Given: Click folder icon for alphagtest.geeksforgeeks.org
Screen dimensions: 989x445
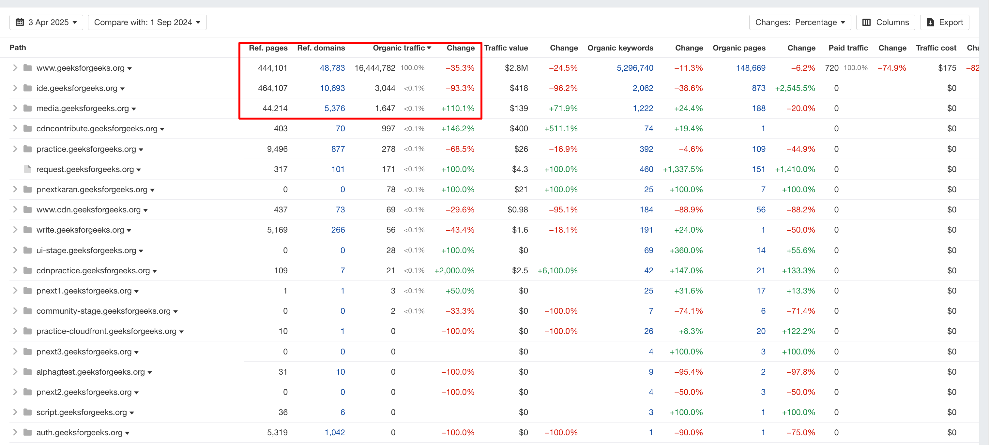Looking at the screenshot, I should click(x=27, y=372).
